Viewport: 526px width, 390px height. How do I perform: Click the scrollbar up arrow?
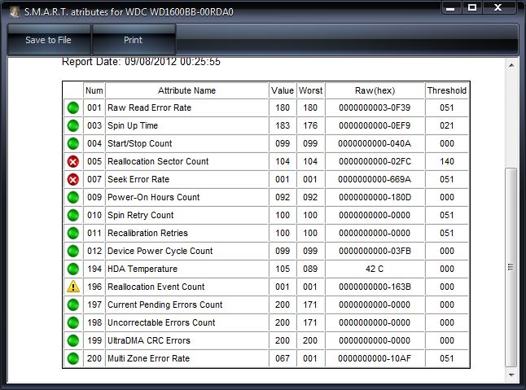point(511,65)
